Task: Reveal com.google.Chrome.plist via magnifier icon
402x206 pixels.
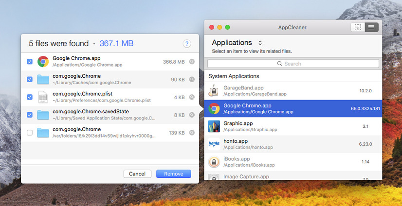Action: click(192, 97)
